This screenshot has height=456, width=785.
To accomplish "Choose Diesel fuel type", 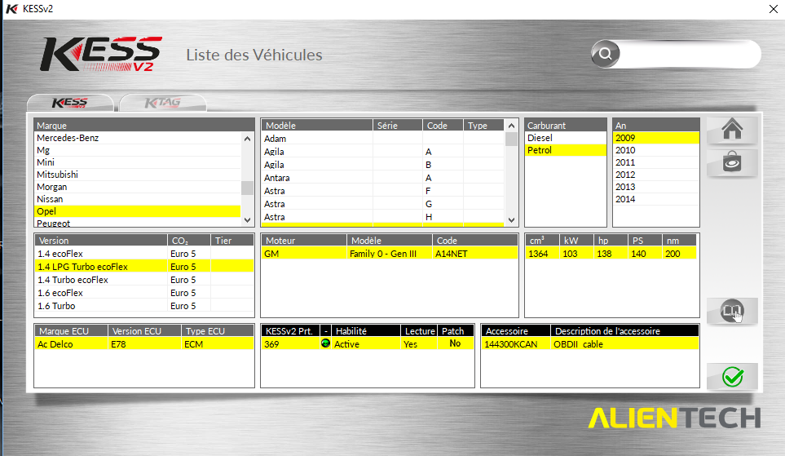I will (x=565, y=138).
